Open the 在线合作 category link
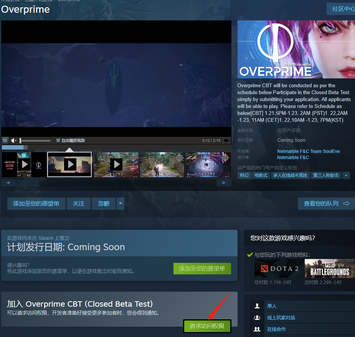 [x=276, y=329]
